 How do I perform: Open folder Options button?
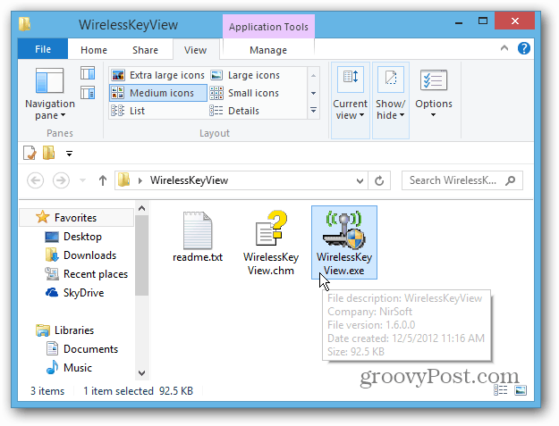434,94
